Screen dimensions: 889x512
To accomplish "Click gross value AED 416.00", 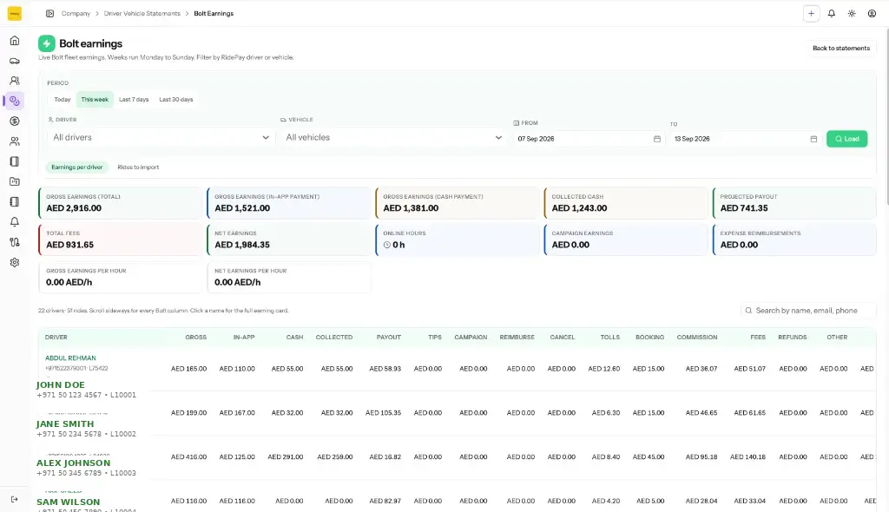I will coord(188,457).
